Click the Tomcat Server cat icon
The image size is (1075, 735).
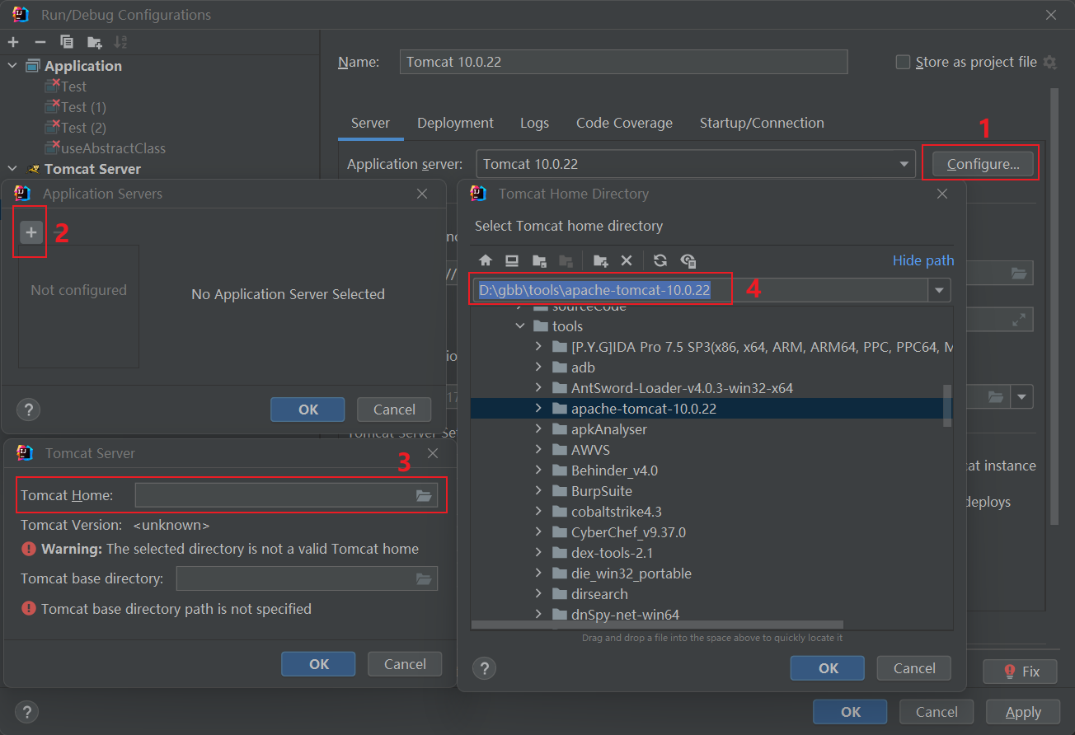tap(33, 169)
